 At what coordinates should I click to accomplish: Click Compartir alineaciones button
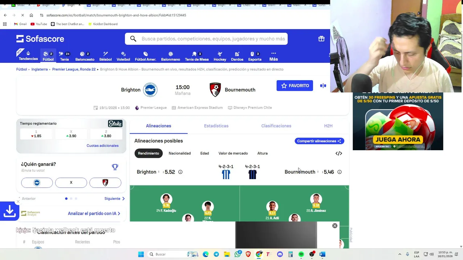[319, 141]
